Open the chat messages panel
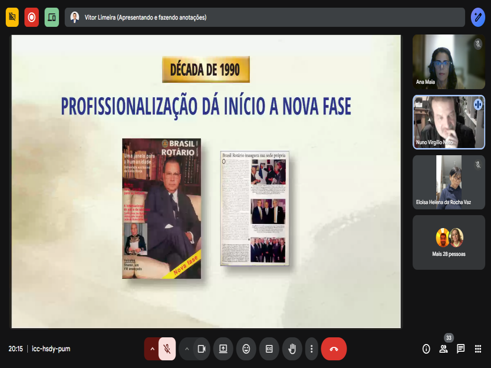Viewport: 491px width, 368px height. tap(461, 349)
